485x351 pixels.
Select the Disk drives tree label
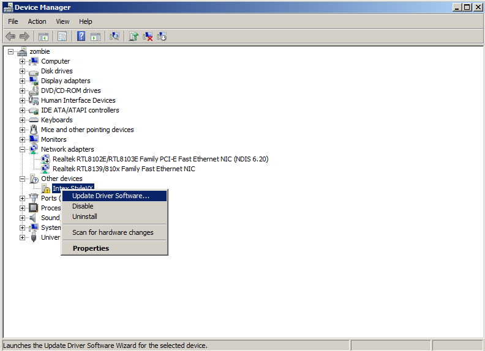click(57, 71)
